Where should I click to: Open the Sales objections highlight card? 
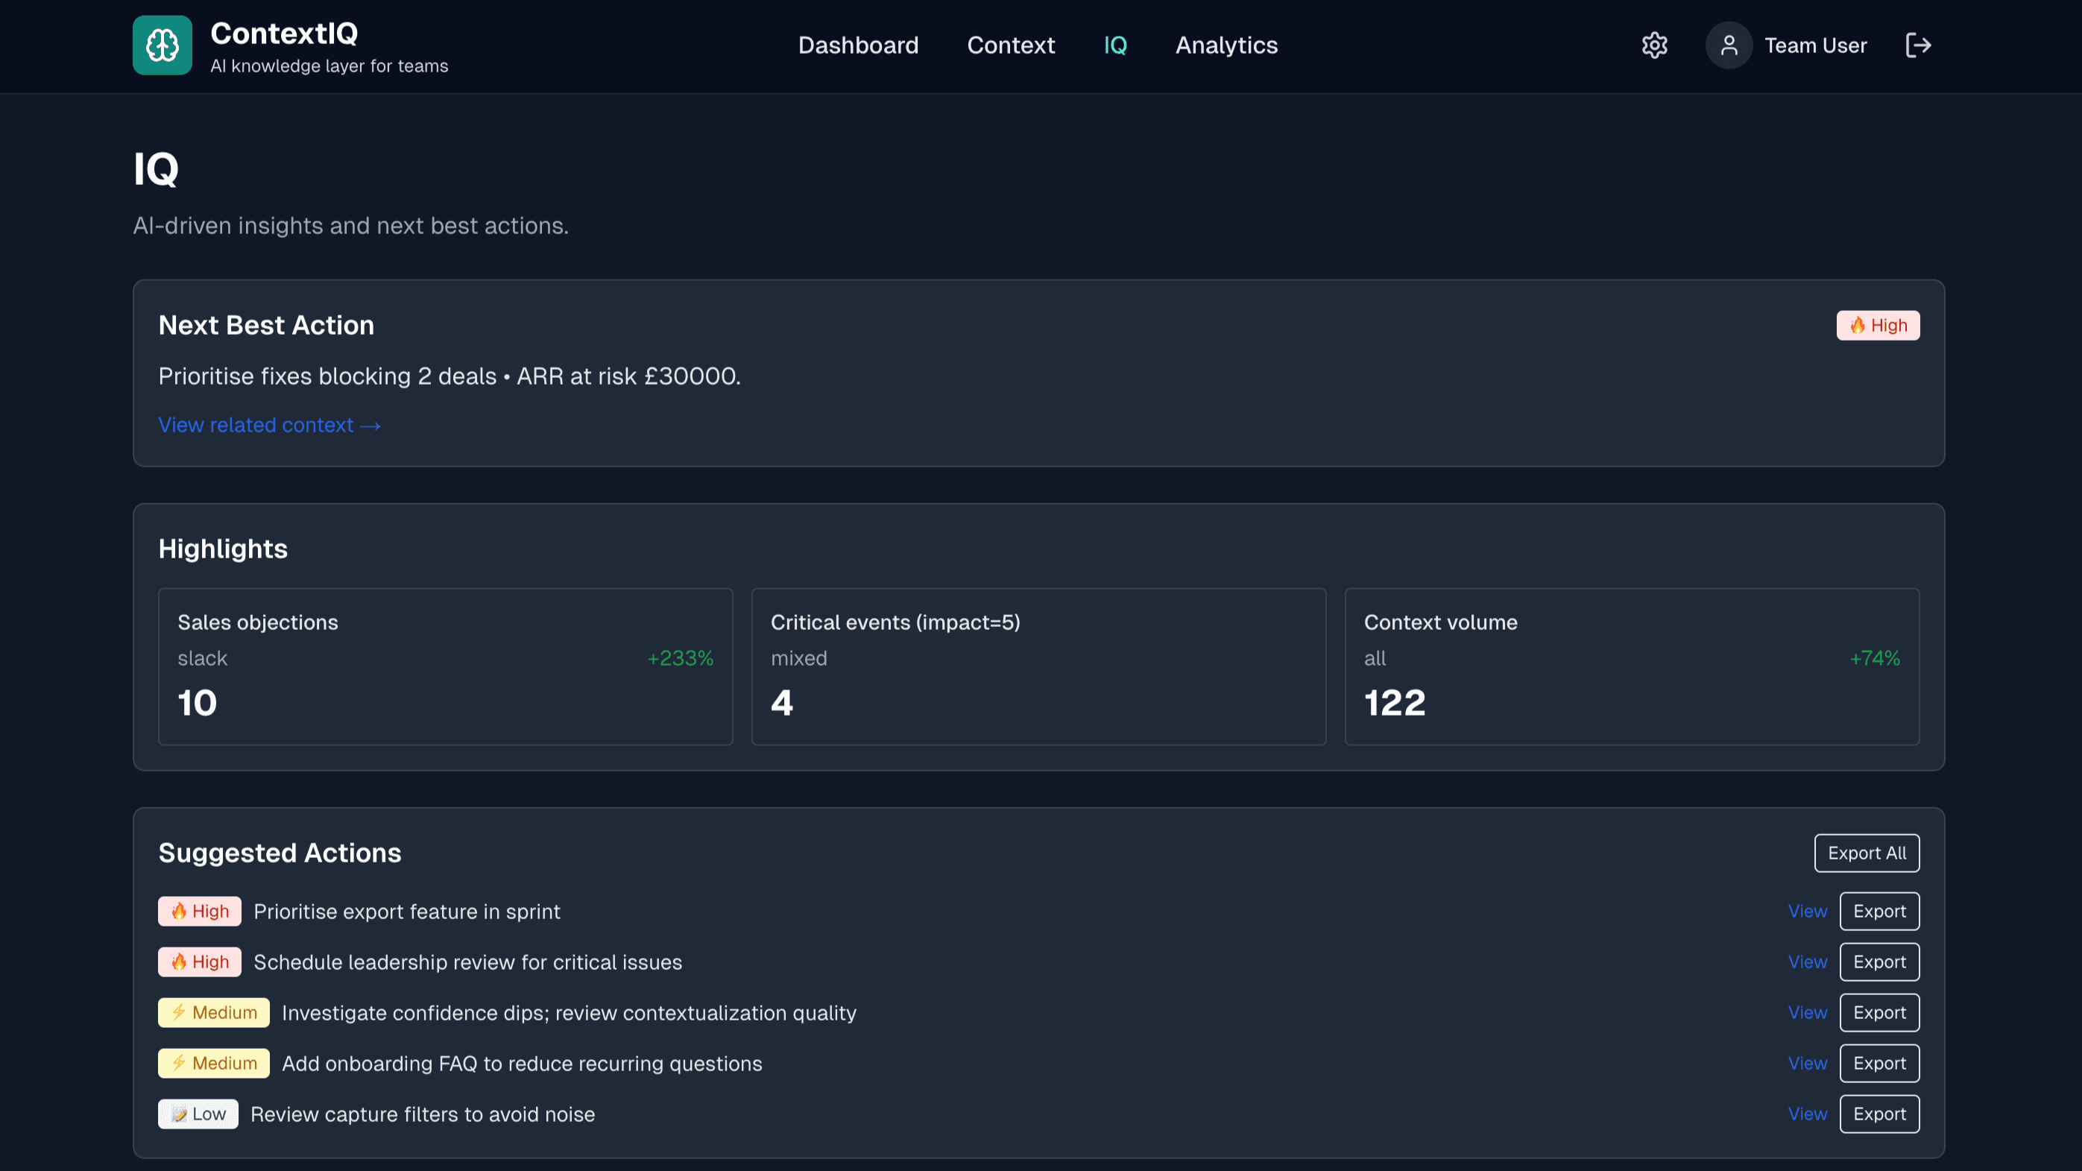(x=445, y=666)
